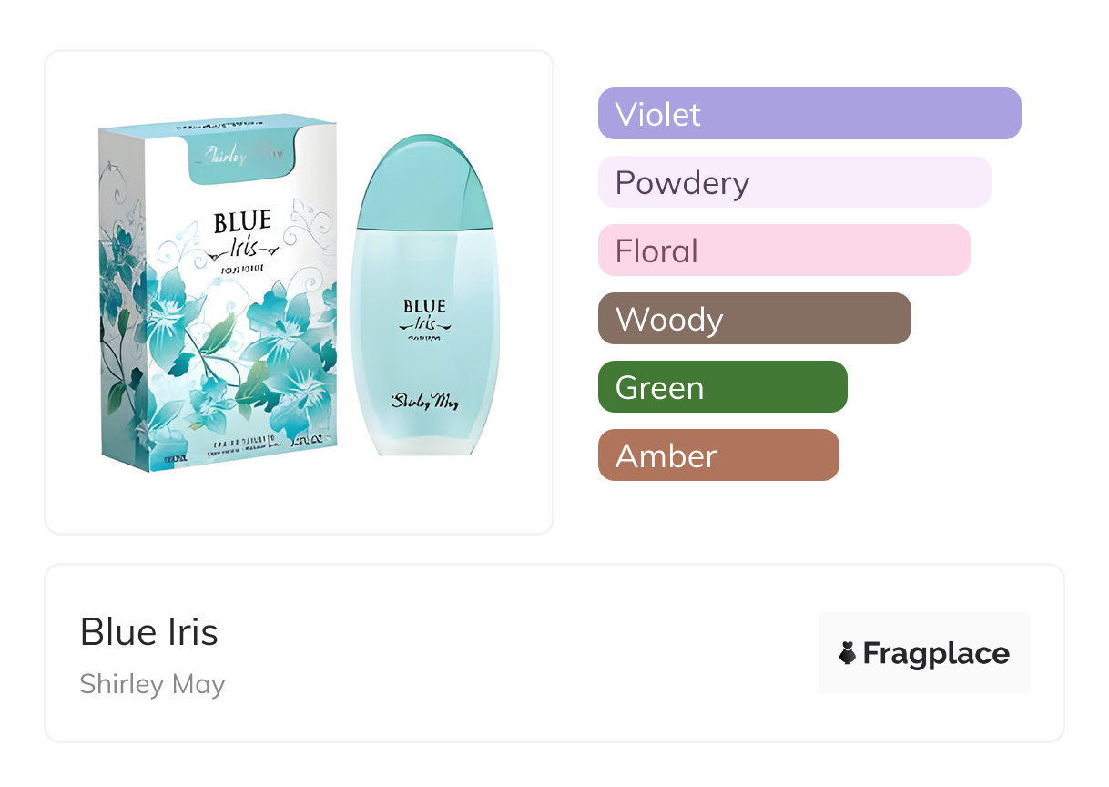
Task: Click the Fragplace brand name text
Action: coord(936,653)
